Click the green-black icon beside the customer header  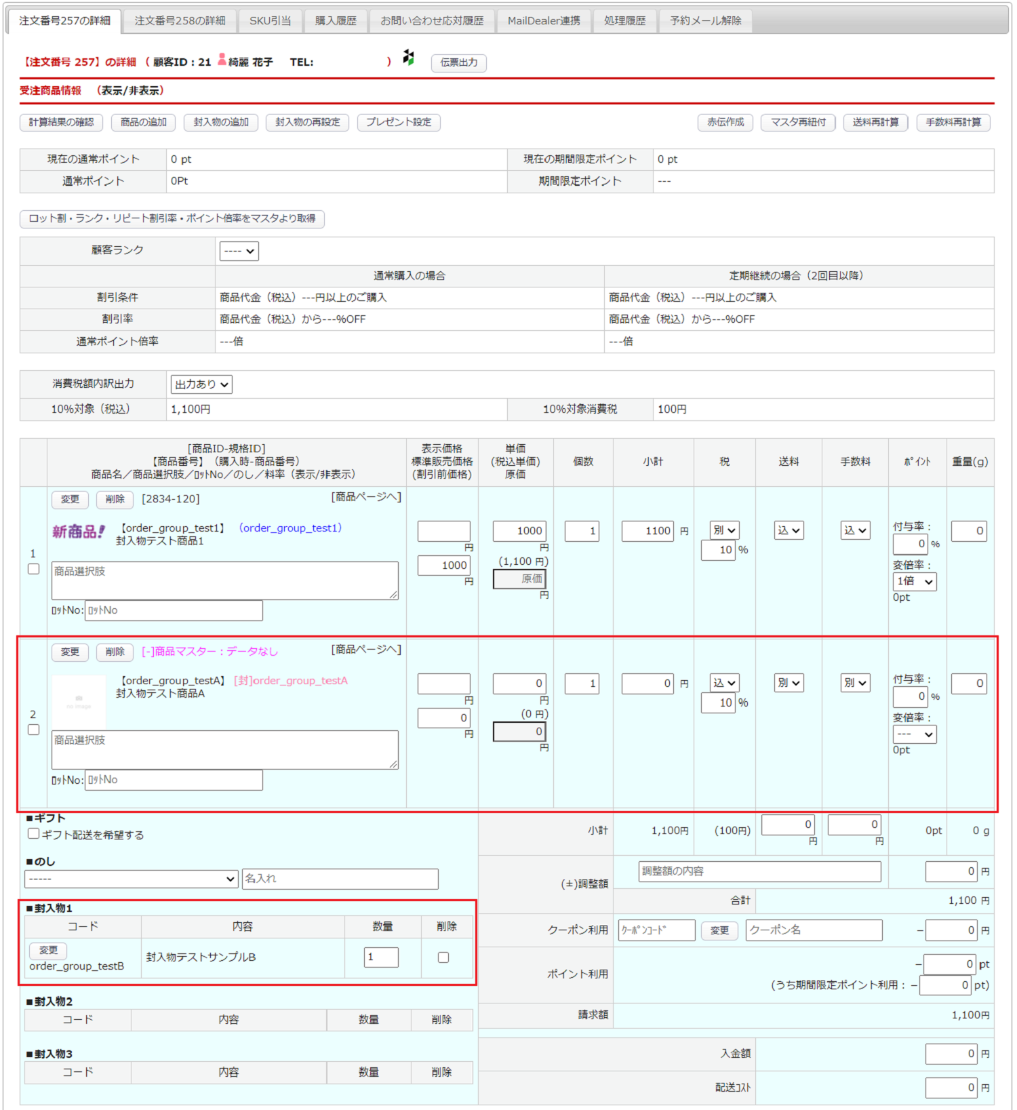pyautogui.click(x=408, y=58)
